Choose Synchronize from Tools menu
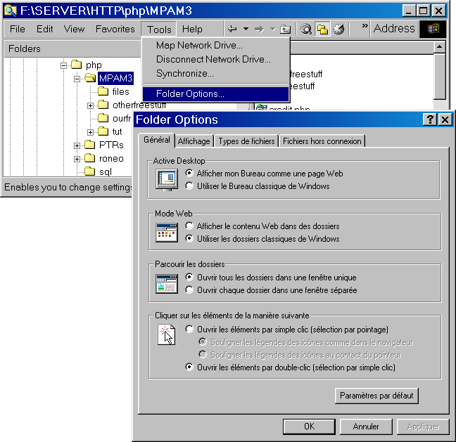This screenshot has height=442, width=456. coord(216,73)
